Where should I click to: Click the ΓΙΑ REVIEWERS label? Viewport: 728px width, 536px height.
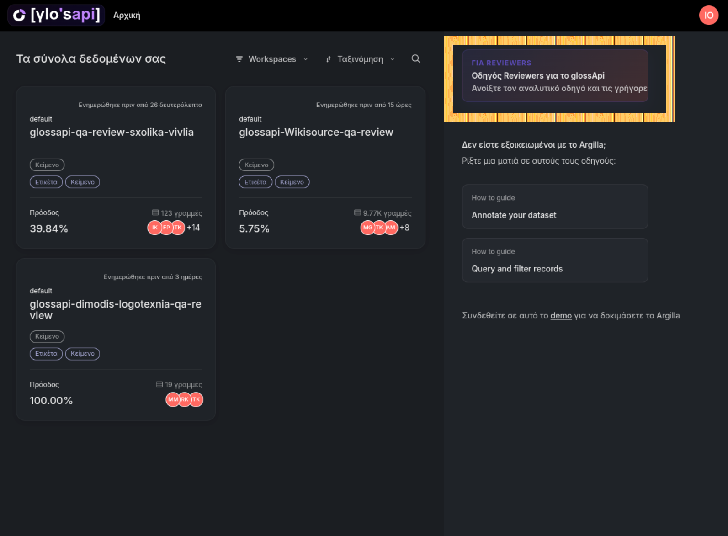(501, 63)
